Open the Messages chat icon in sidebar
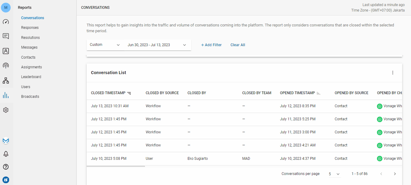The width and height of the screenshot is (411, 185). point(6,36)
